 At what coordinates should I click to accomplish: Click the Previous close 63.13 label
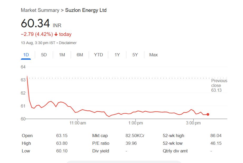click(219, 86)
